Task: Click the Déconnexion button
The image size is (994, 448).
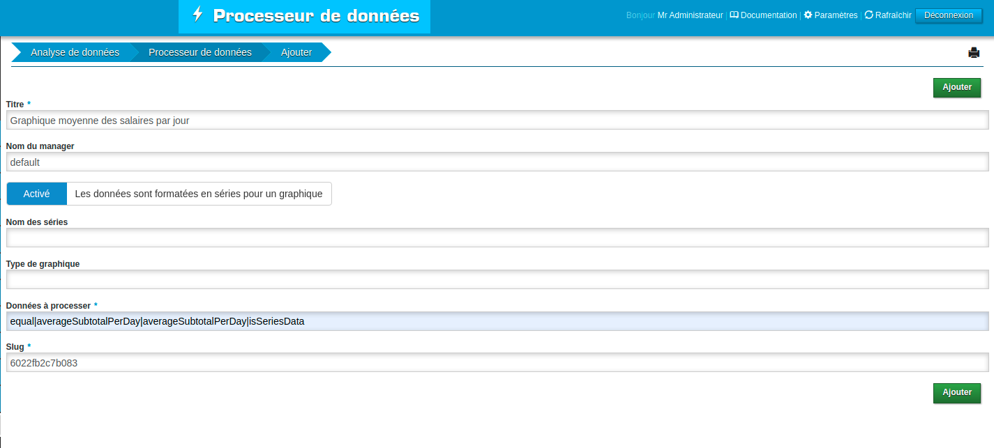Action: (948, 15)
